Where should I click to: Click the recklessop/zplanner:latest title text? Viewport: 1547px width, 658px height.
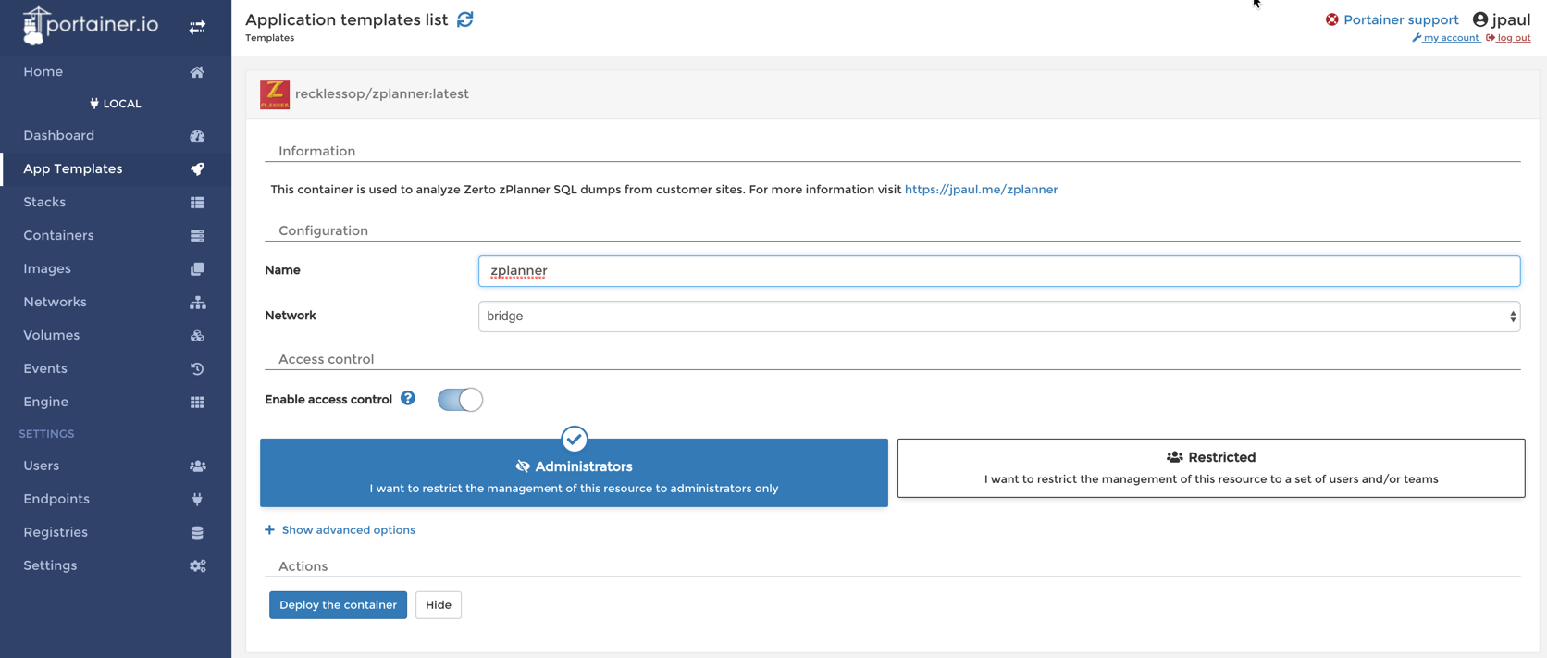coord(382,94)
